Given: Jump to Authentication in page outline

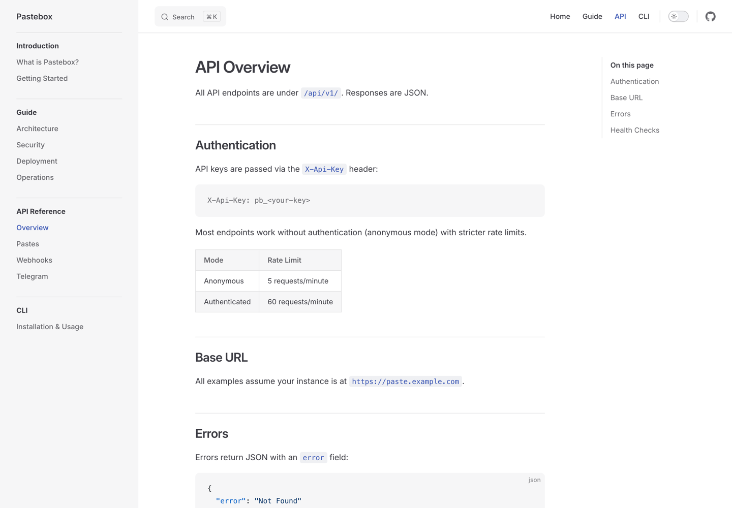Looking at the screenshot, I should pyautogui.click(x=634, y=81).
